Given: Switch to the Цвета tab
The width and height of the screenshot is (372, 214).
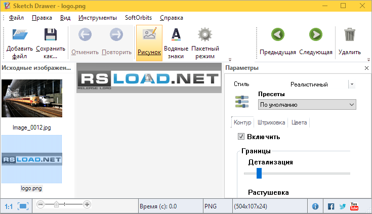Looking at the screenshot, I should (299, 122).
